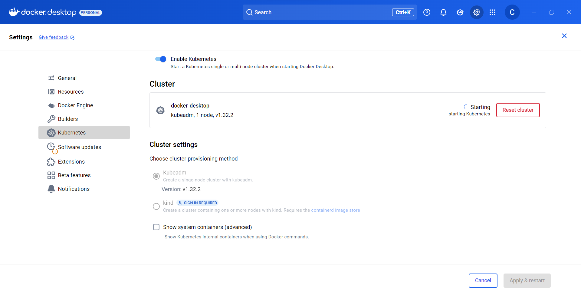581x292 pixels.
Task: Open the containerd image store link
Action: pos(336,210)
